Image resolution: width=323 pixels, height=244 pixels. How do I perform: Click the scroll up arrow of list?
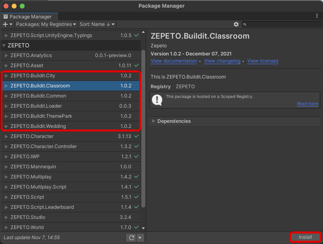[x=143, y=32]
